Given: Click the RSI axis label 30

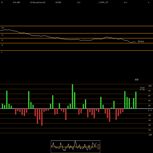Looking at the screenshot, I should 2,45.
